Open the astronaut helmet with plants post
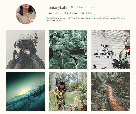This screenshot has height=114, width=136. click(x=26, y=49)
